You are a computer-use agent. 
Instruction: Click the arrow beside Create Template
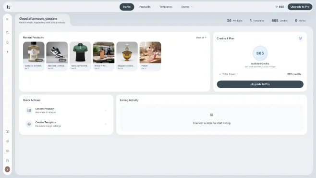(106, 124)
